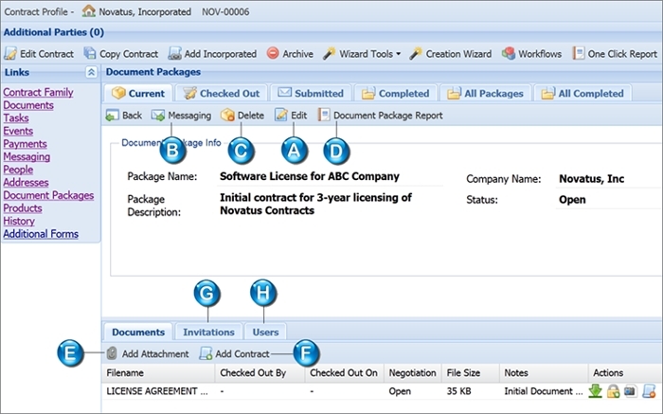The width and height of the screenshot is (663, 414).
Task: Click the package description about 3-year licensing
Action: [315, 204]
